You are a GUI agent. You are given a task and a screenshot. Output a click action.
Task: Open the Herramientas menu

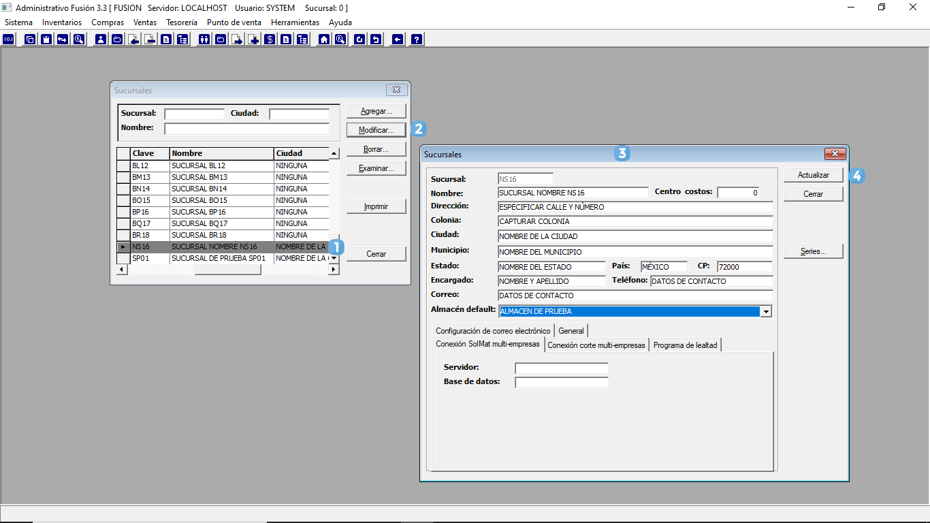click(x=295, y=22)
